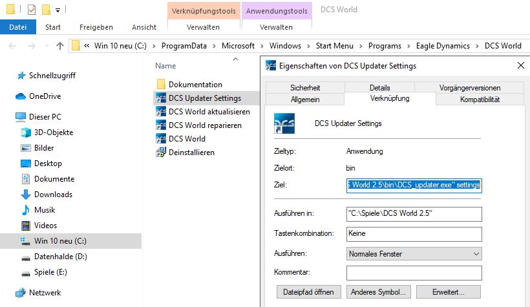The image size is (530, 307).
Task: Select DCS World aktualisieren shortcut icon
Action: point(161,112)
